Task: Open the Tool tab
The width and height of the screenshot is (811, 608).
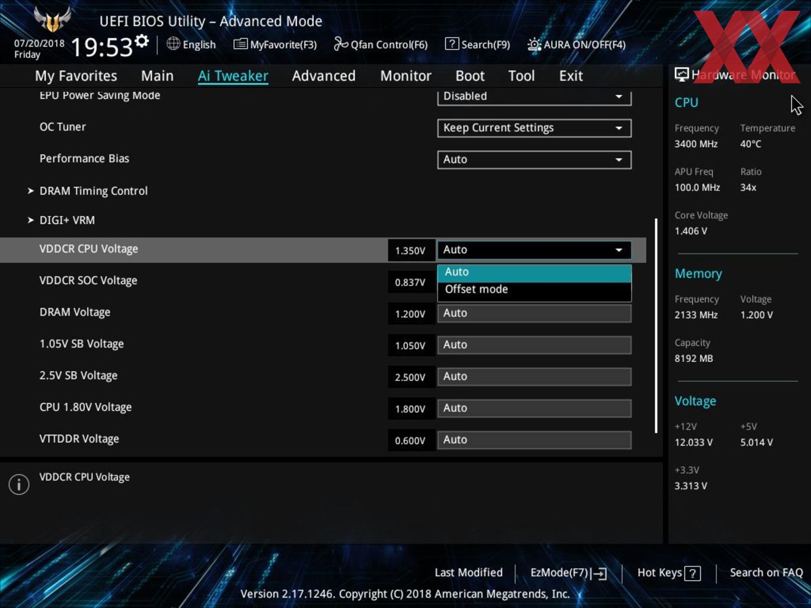Action: point(521,76)
